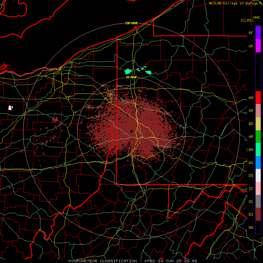The image size is (263, 263).
Task: Click the HHC product label
Action: 257,18
